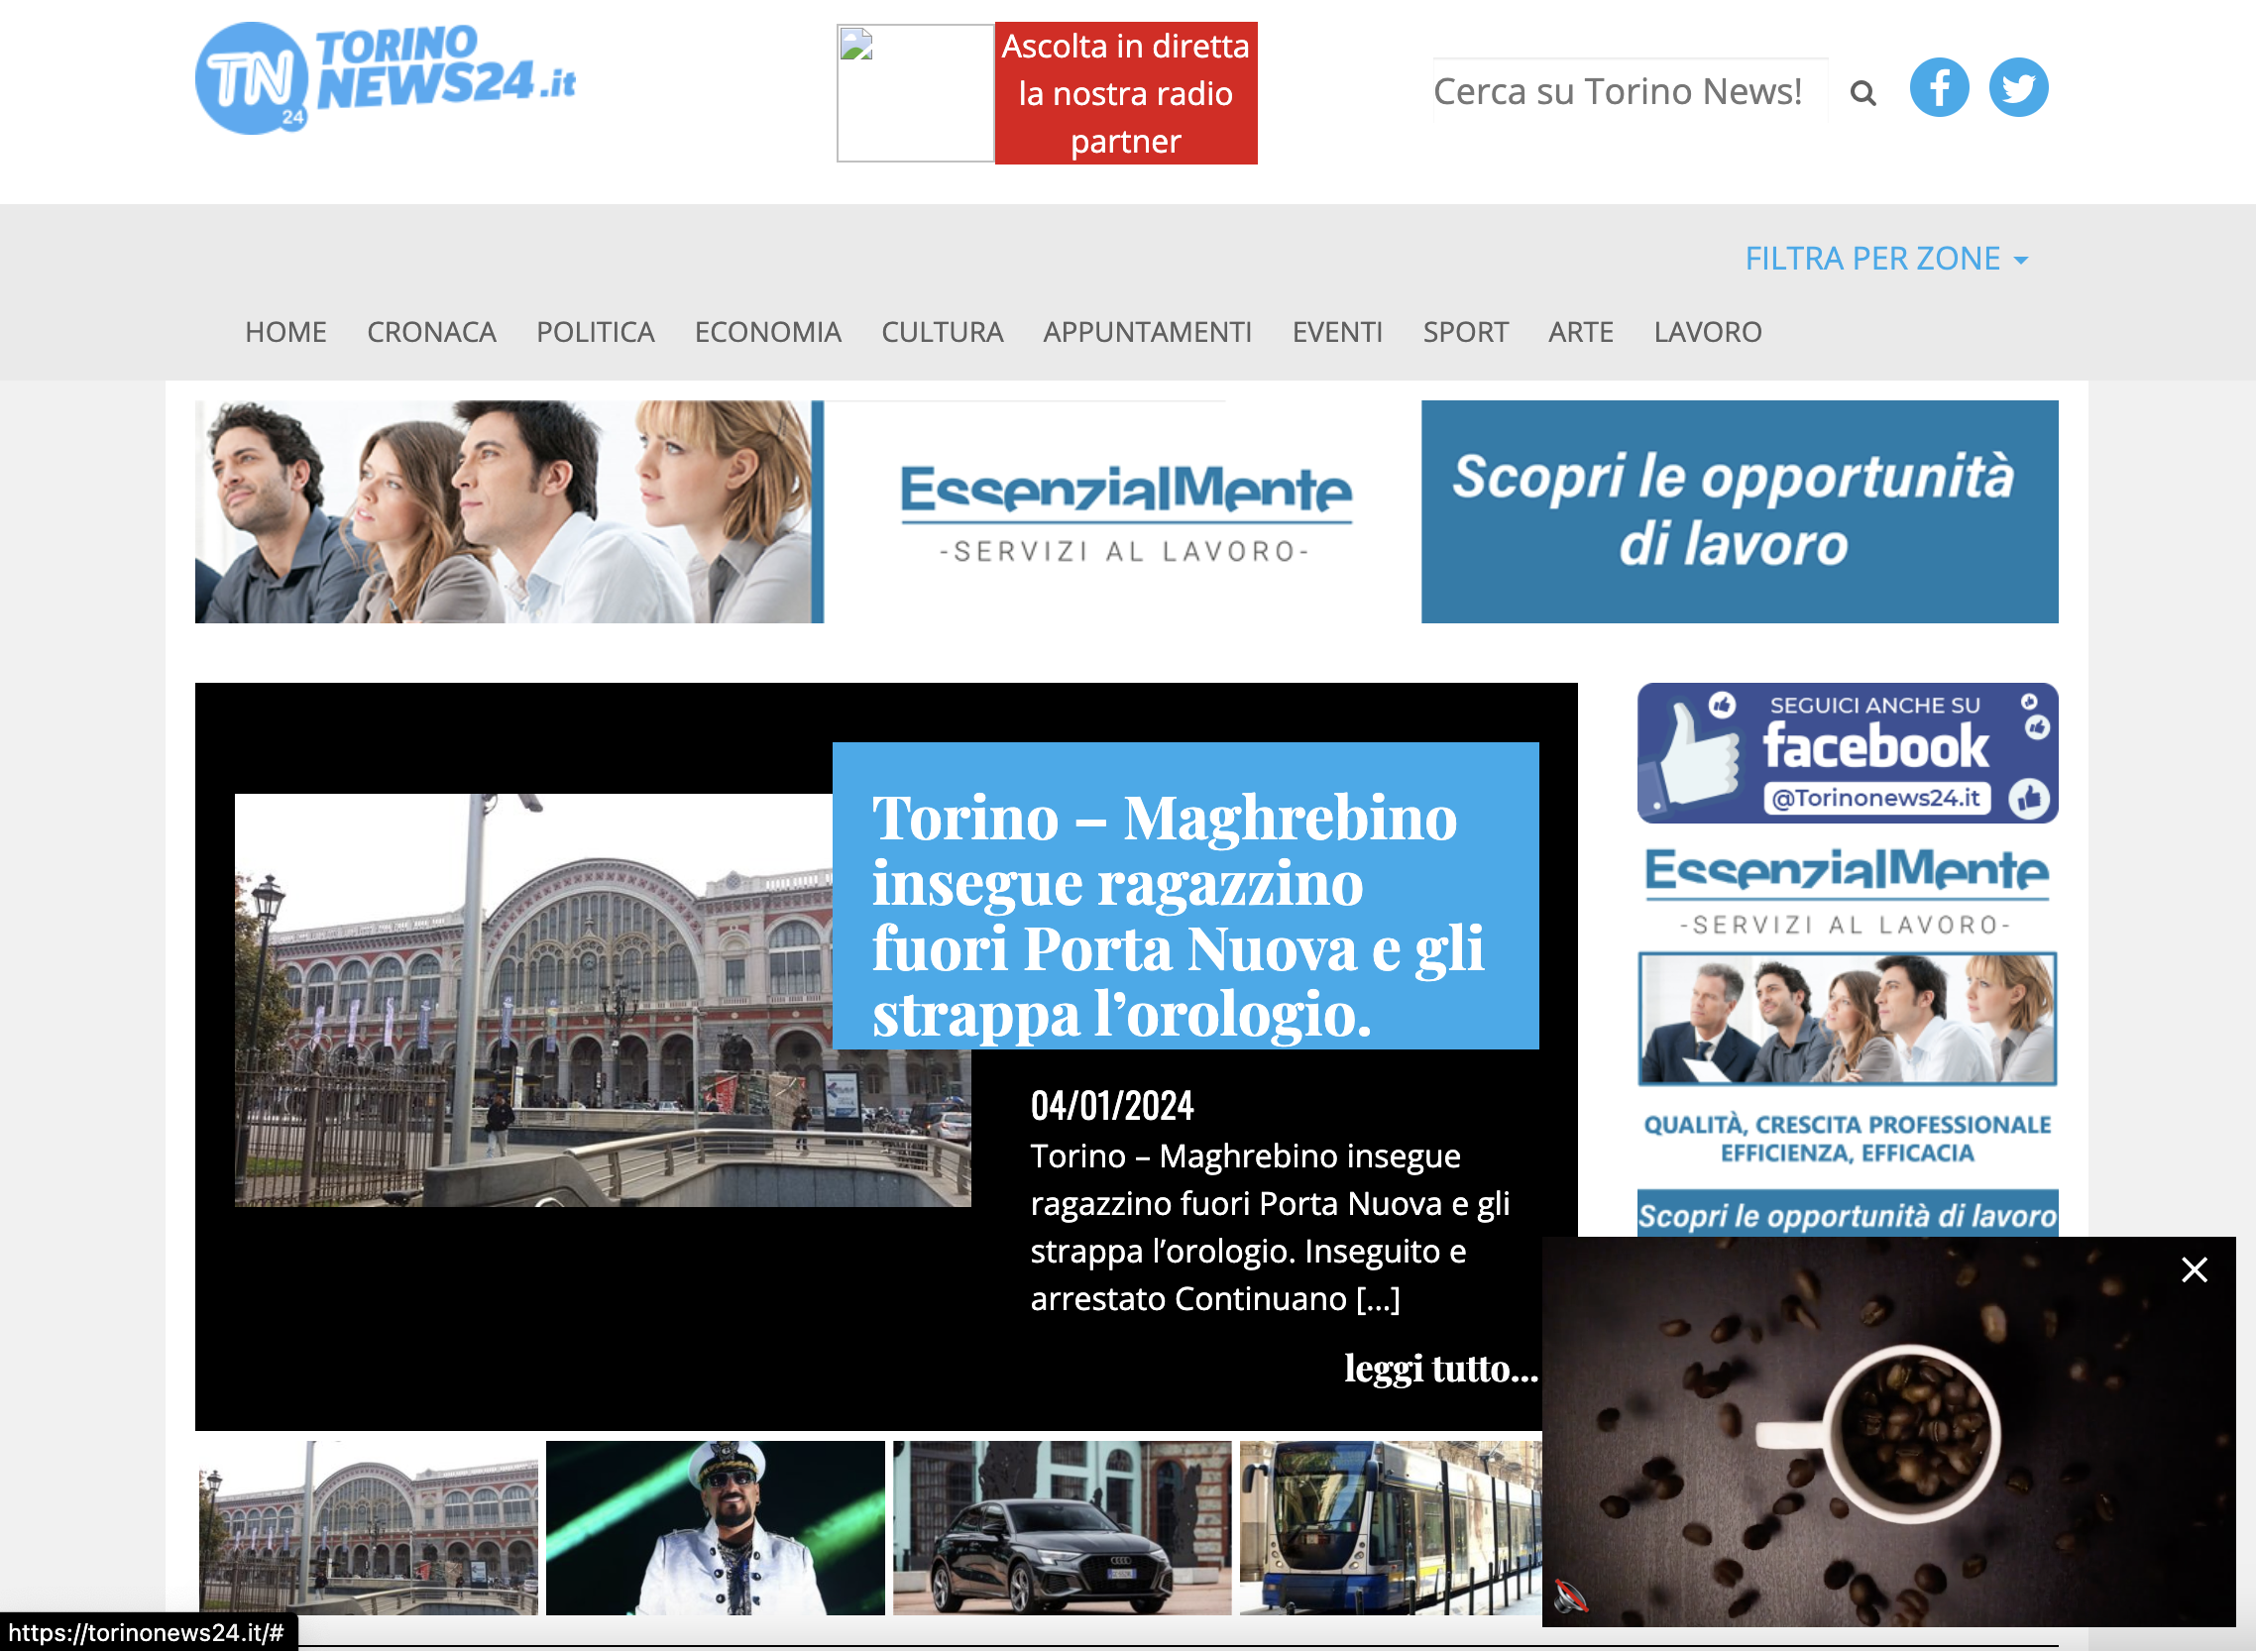Open the Seguici anche su Facebook banner
Image resolution: width=2256 pixels, height=1651 pixels.
[1847, 752]
